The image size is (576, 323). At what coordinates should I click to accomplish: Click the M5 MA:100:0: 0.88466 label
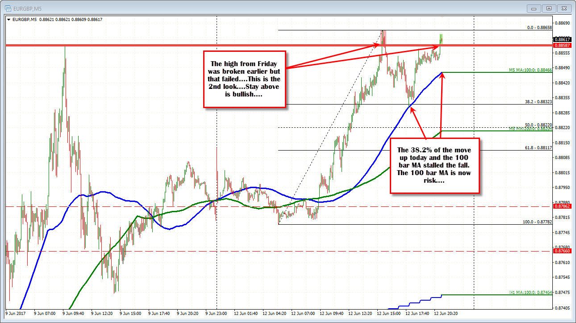pyautogui.click(x=531, y=70)
